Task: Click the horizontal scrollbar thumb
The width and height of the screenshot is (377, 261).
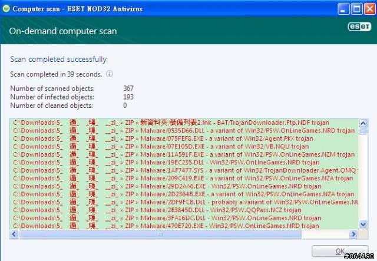Action: tap(160, 234)
